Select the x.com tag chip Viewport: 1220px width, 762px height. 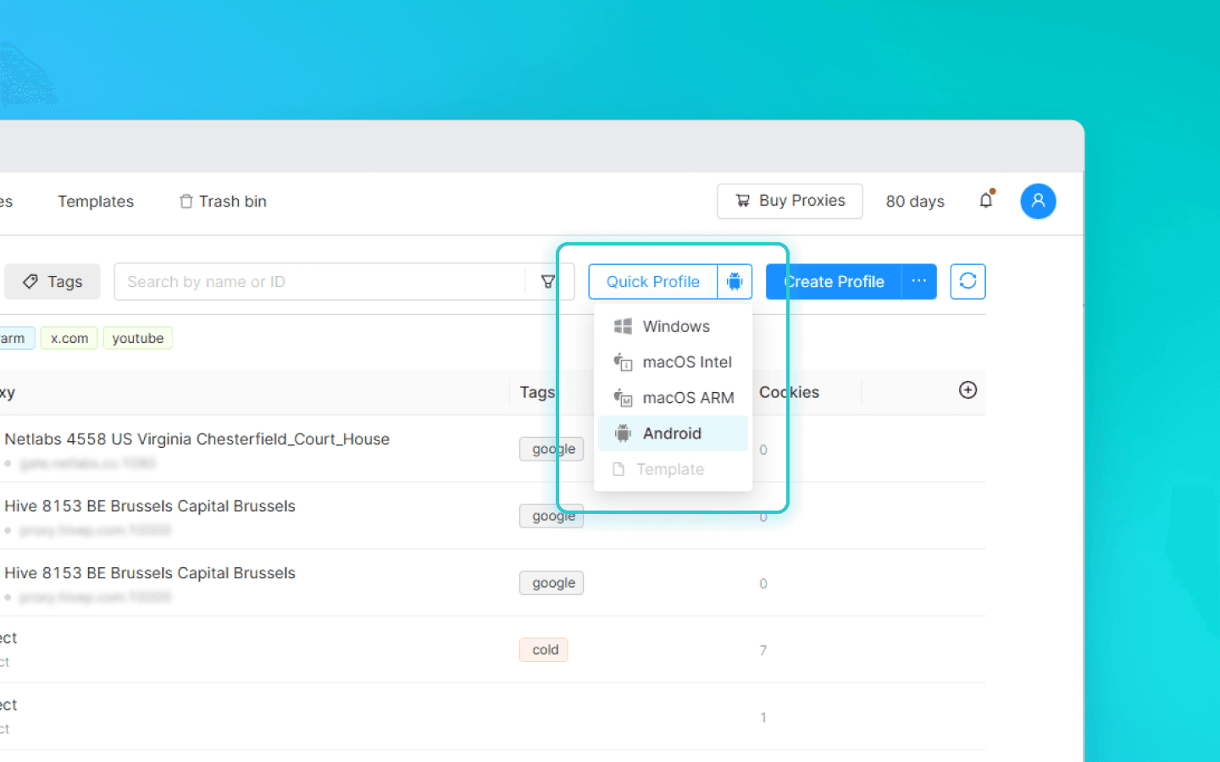69,339
